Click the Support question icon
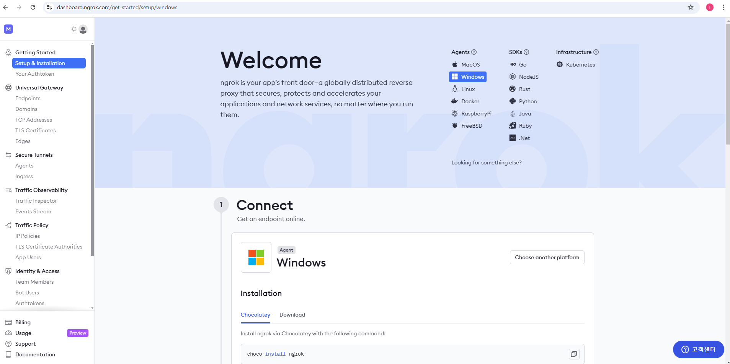The image size is (730, 364). pos(8,344)
